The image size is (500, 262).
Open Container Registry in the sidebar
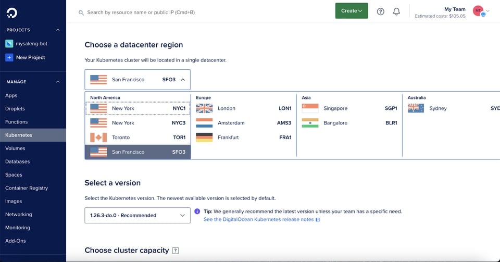pos(27,188)
